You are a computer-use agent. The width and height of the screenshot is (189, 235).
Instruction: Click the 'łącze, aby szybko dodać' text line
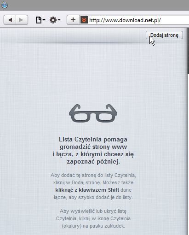pos(93,197)
